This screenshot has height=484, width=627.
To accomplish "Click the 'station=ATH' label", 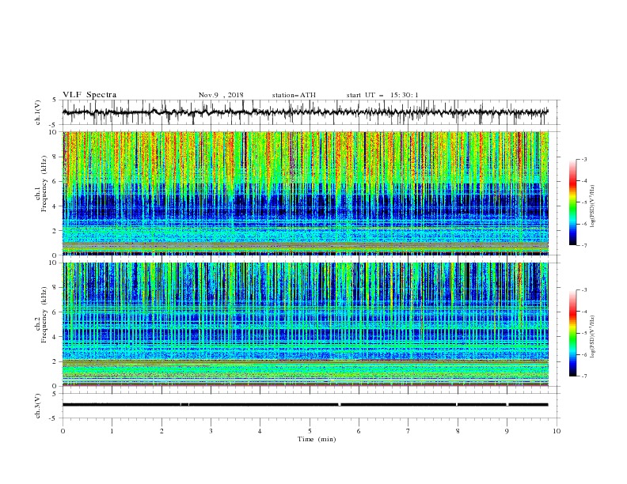I will (x=294, y=95).
